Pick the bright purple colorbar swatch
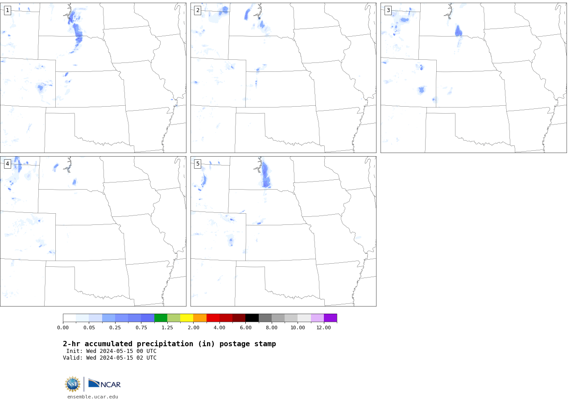Image resolution: width=571 pixels, height=402 pixels. coord(331,318)
